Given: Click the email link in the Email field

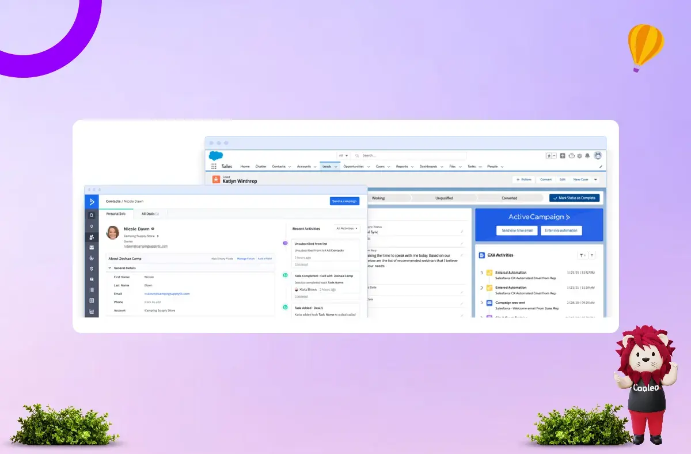Looking at the screenshot, I should click(x=167, y=294).
